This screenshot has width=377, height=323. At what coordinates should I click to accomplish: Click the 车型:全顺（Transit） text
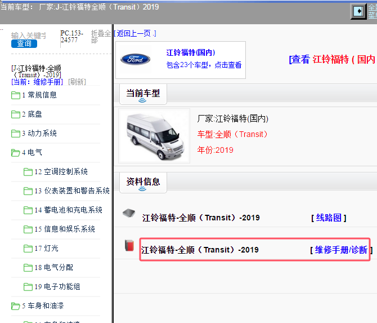[x=232, y=134]
